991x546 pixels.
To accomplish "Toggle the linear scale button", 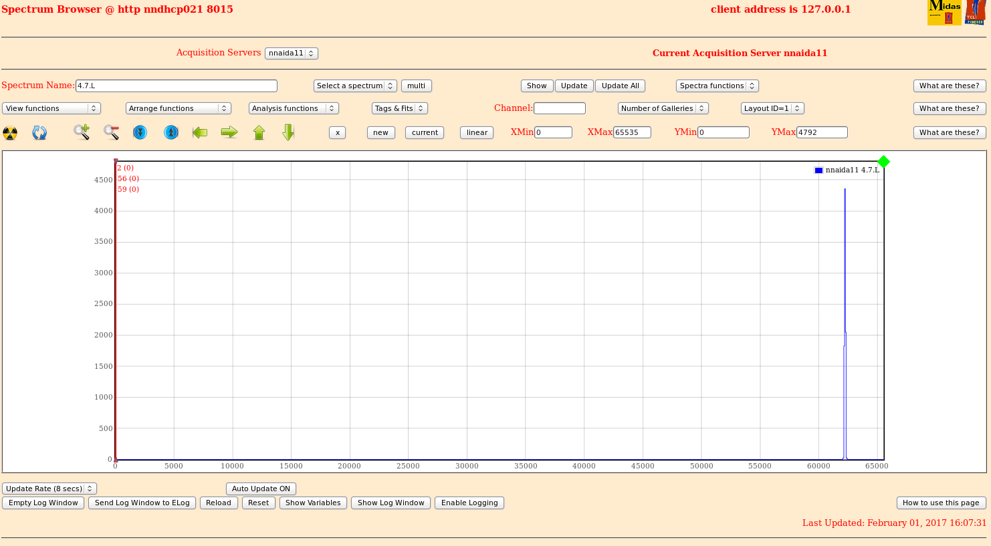I will (x=477, y=132).
